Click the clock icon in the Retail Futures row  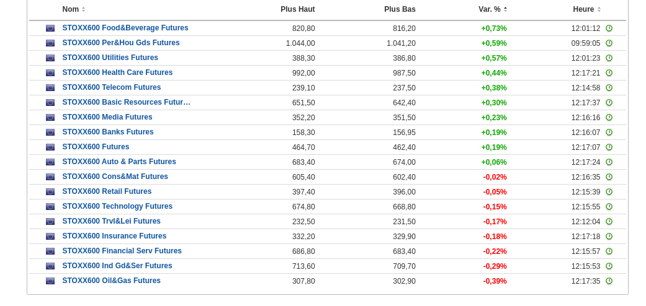pyautogui.click(x=609, y=192)
